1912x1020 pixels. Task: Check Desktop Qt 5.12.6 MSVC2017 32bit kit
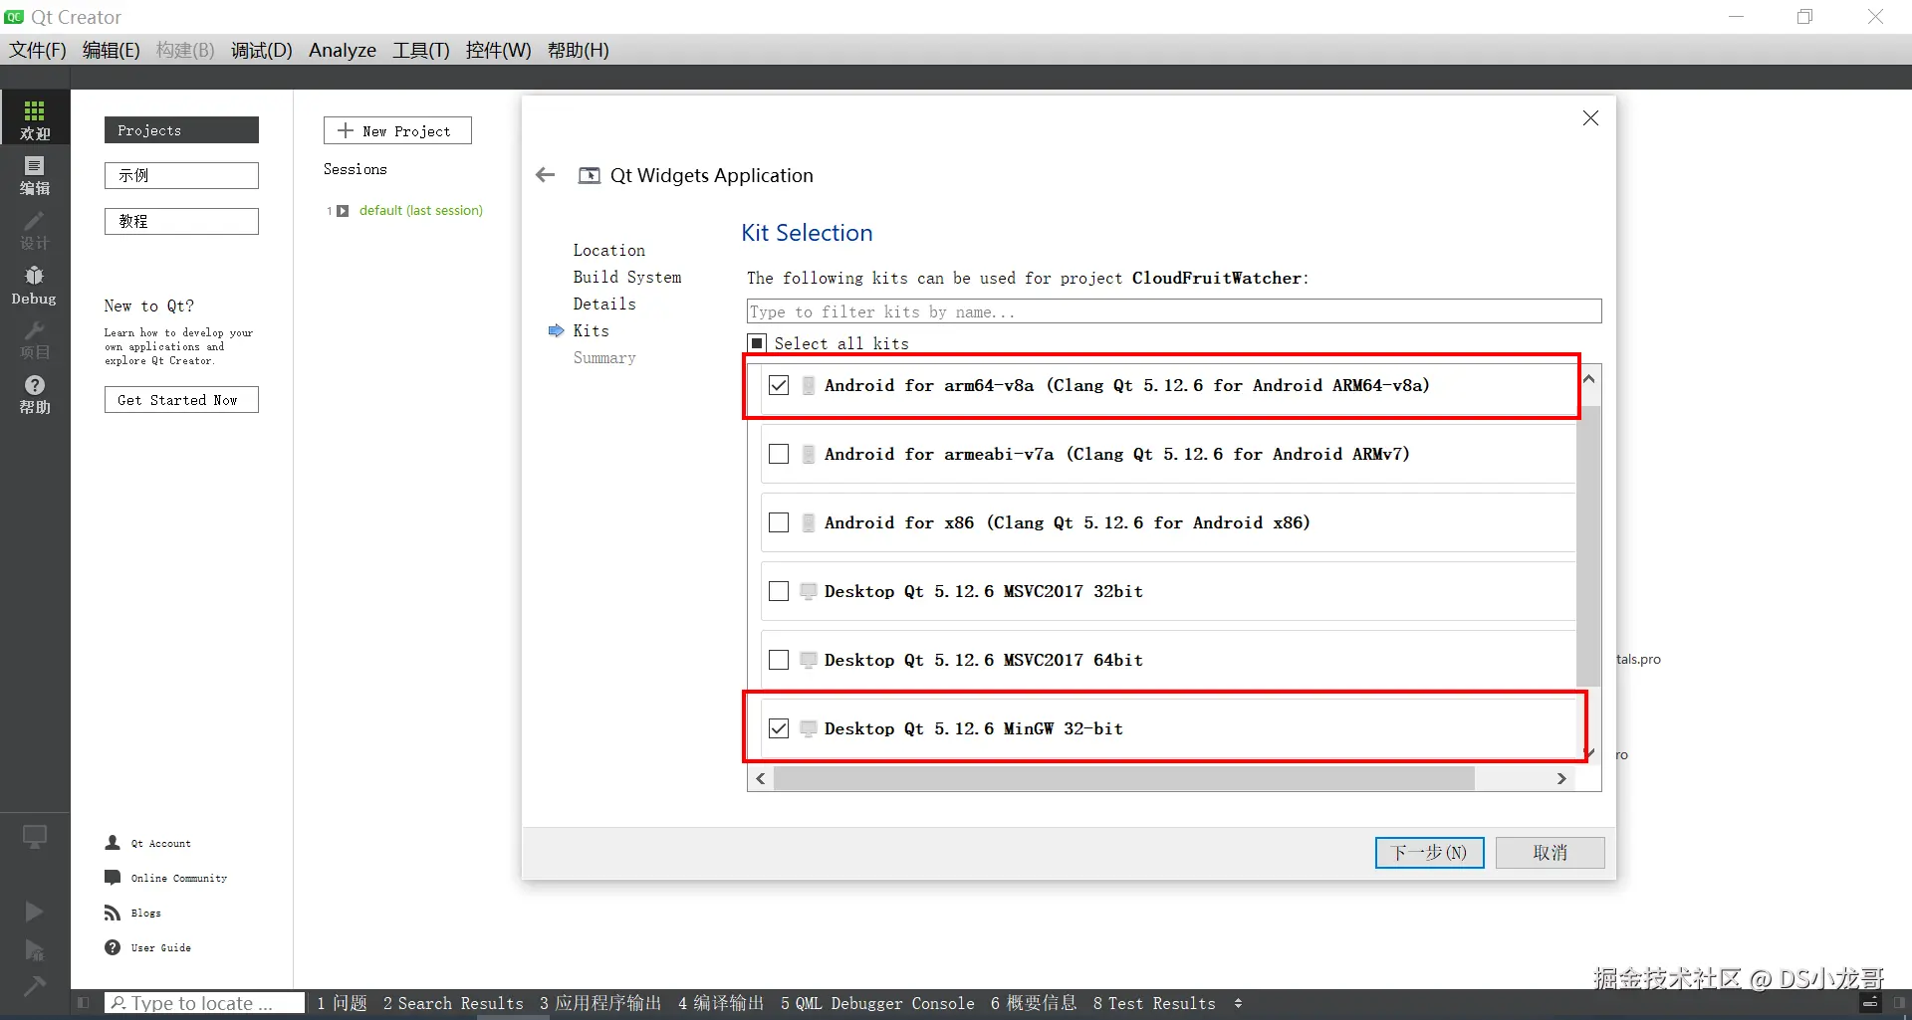(x=779, y=591)
